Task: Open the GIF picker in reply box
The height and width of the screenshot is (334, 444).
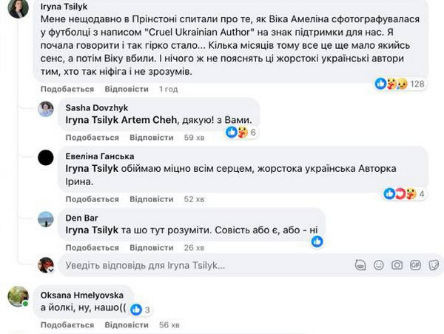Action: tap(415, 265)
